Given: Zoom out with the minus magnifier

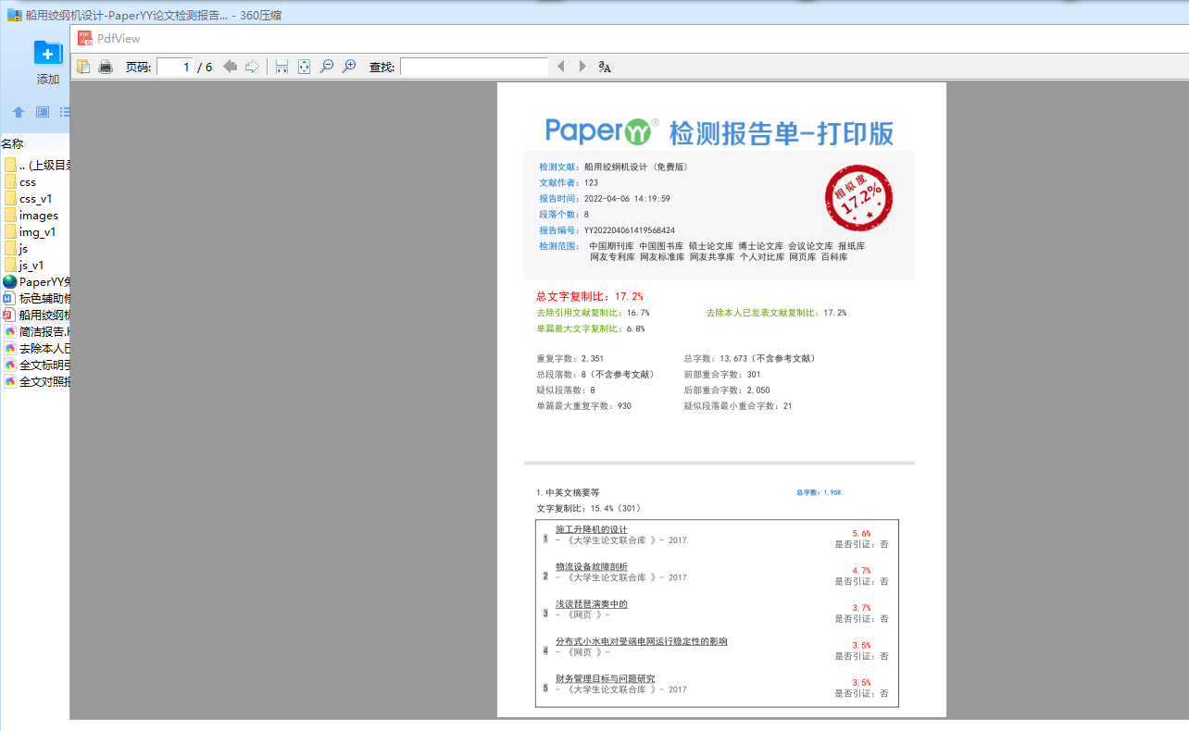Looking at the screenshot, I should click(x=326, y=67).
